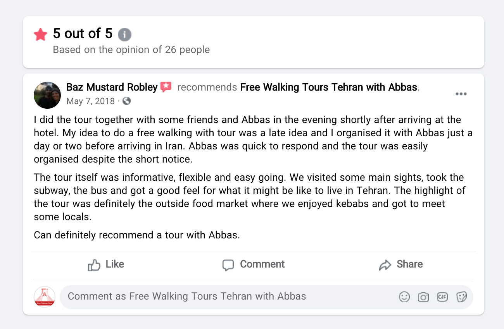Viewport: 504px width, 329px height.
Task: Click the thumbs-up icon
Action: click(94, 265)
